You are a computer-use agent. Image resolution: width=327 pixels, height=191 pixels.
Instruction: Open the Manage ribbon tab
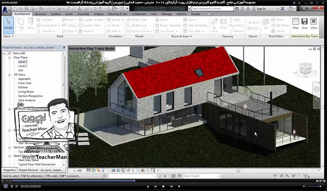coord(167,14)
